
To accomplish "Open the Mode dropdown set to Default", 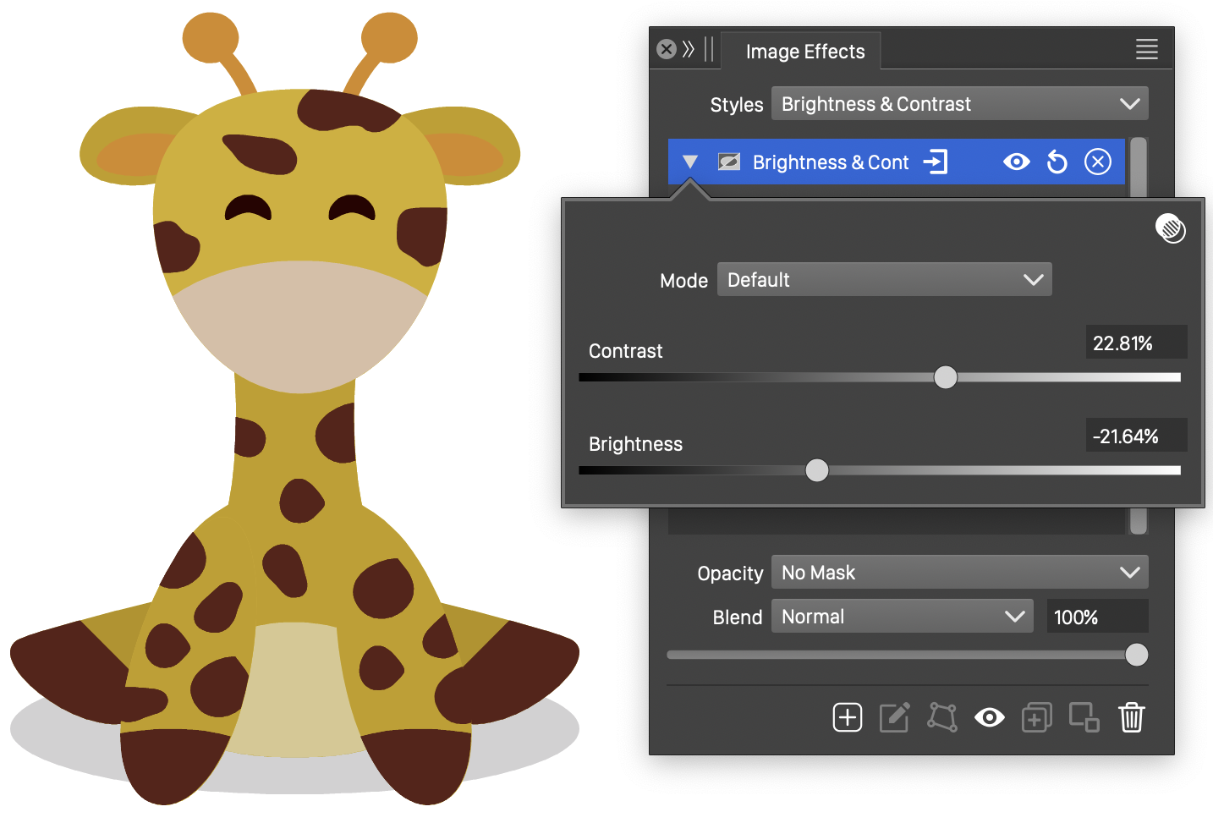I will click(884, 280).
